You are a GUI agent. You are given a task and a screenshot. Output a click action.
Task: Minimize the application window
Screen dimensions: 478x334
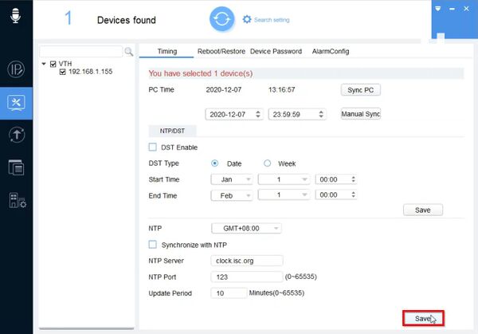tap(452, 9)
